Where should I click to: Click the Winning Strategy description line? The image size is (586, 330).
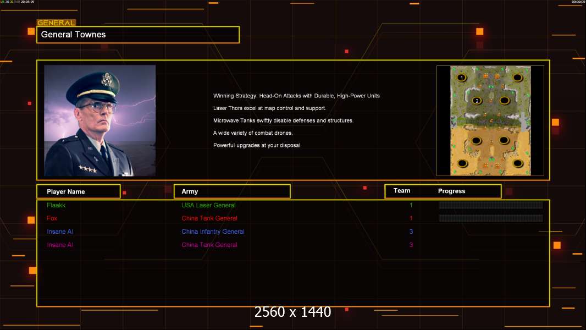[296, 96]
